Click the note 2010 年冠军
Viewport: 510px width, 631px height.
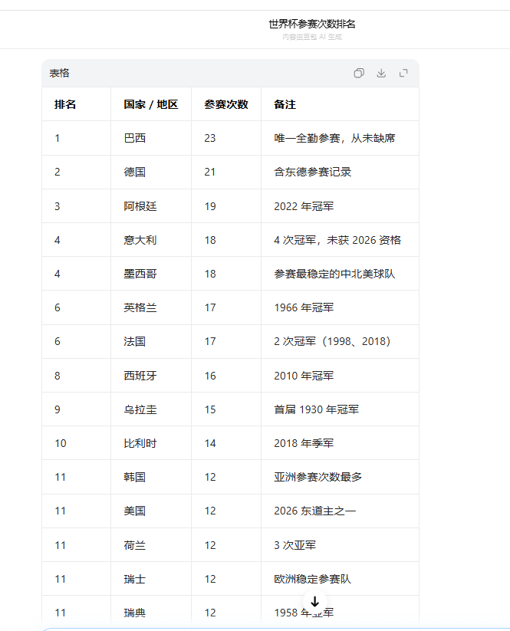[x=304, y=376]
